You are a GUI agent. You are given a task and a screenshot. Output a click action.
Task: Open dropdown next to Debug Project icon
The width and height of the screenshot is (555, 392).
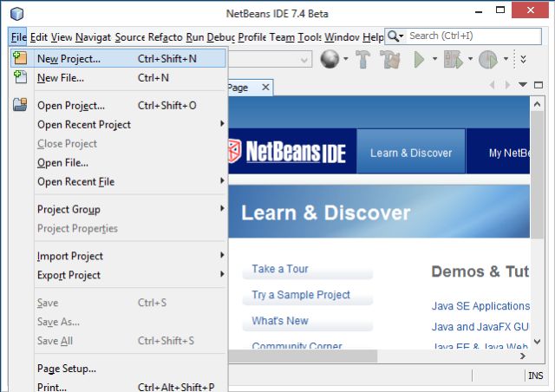(x=470, y=59)
